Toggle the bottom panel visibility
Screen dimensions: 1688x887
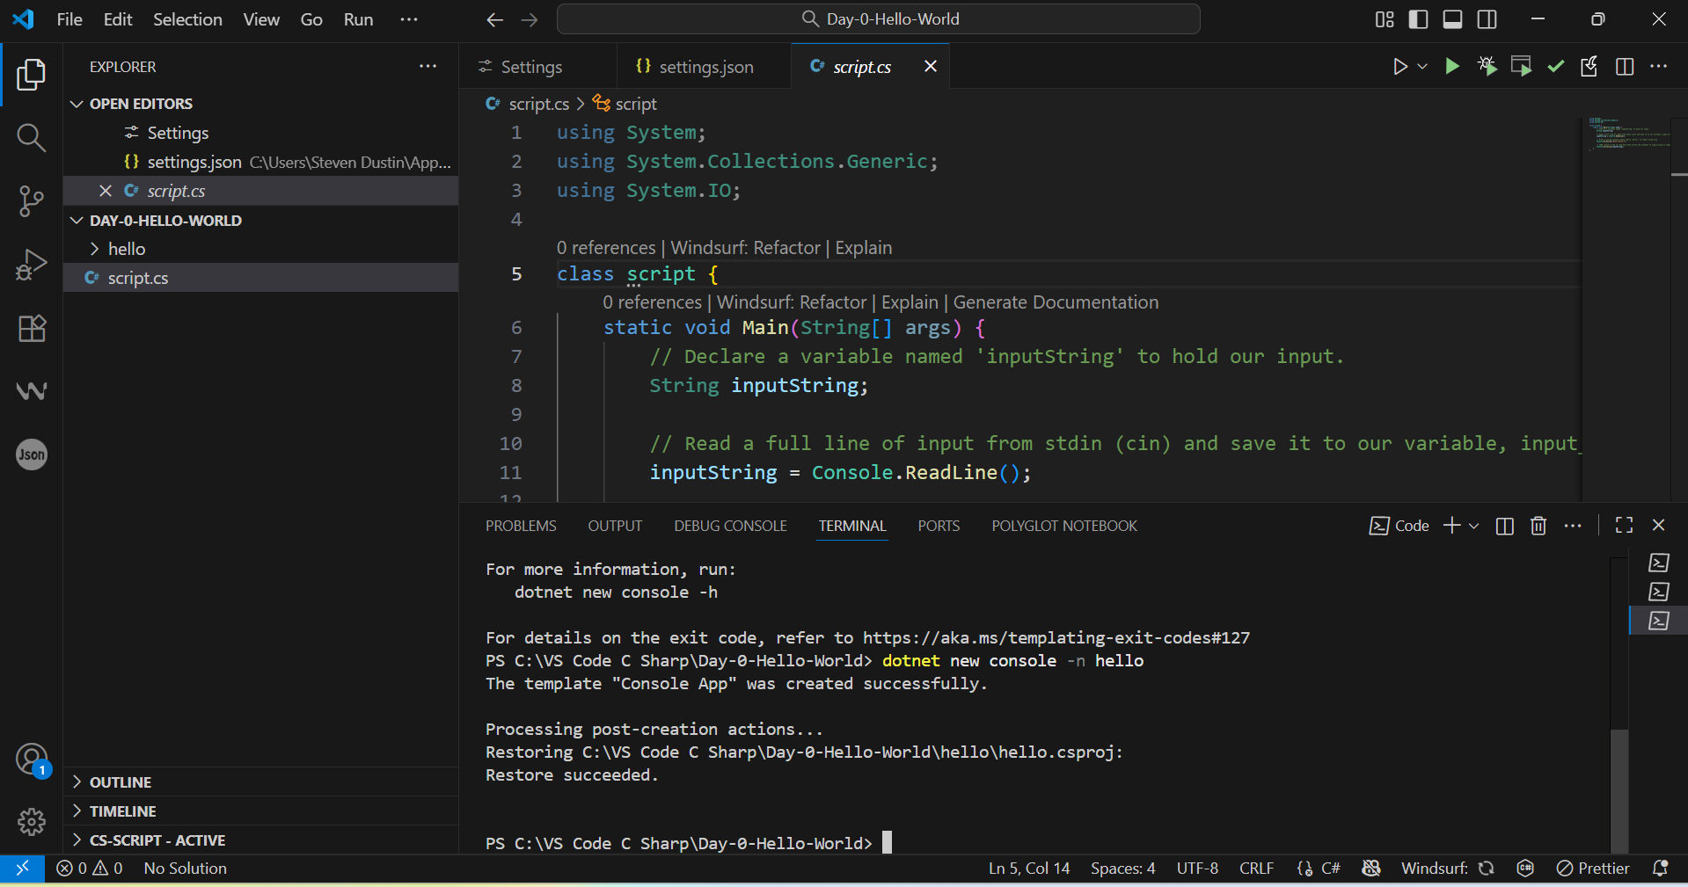point(1452,19)
